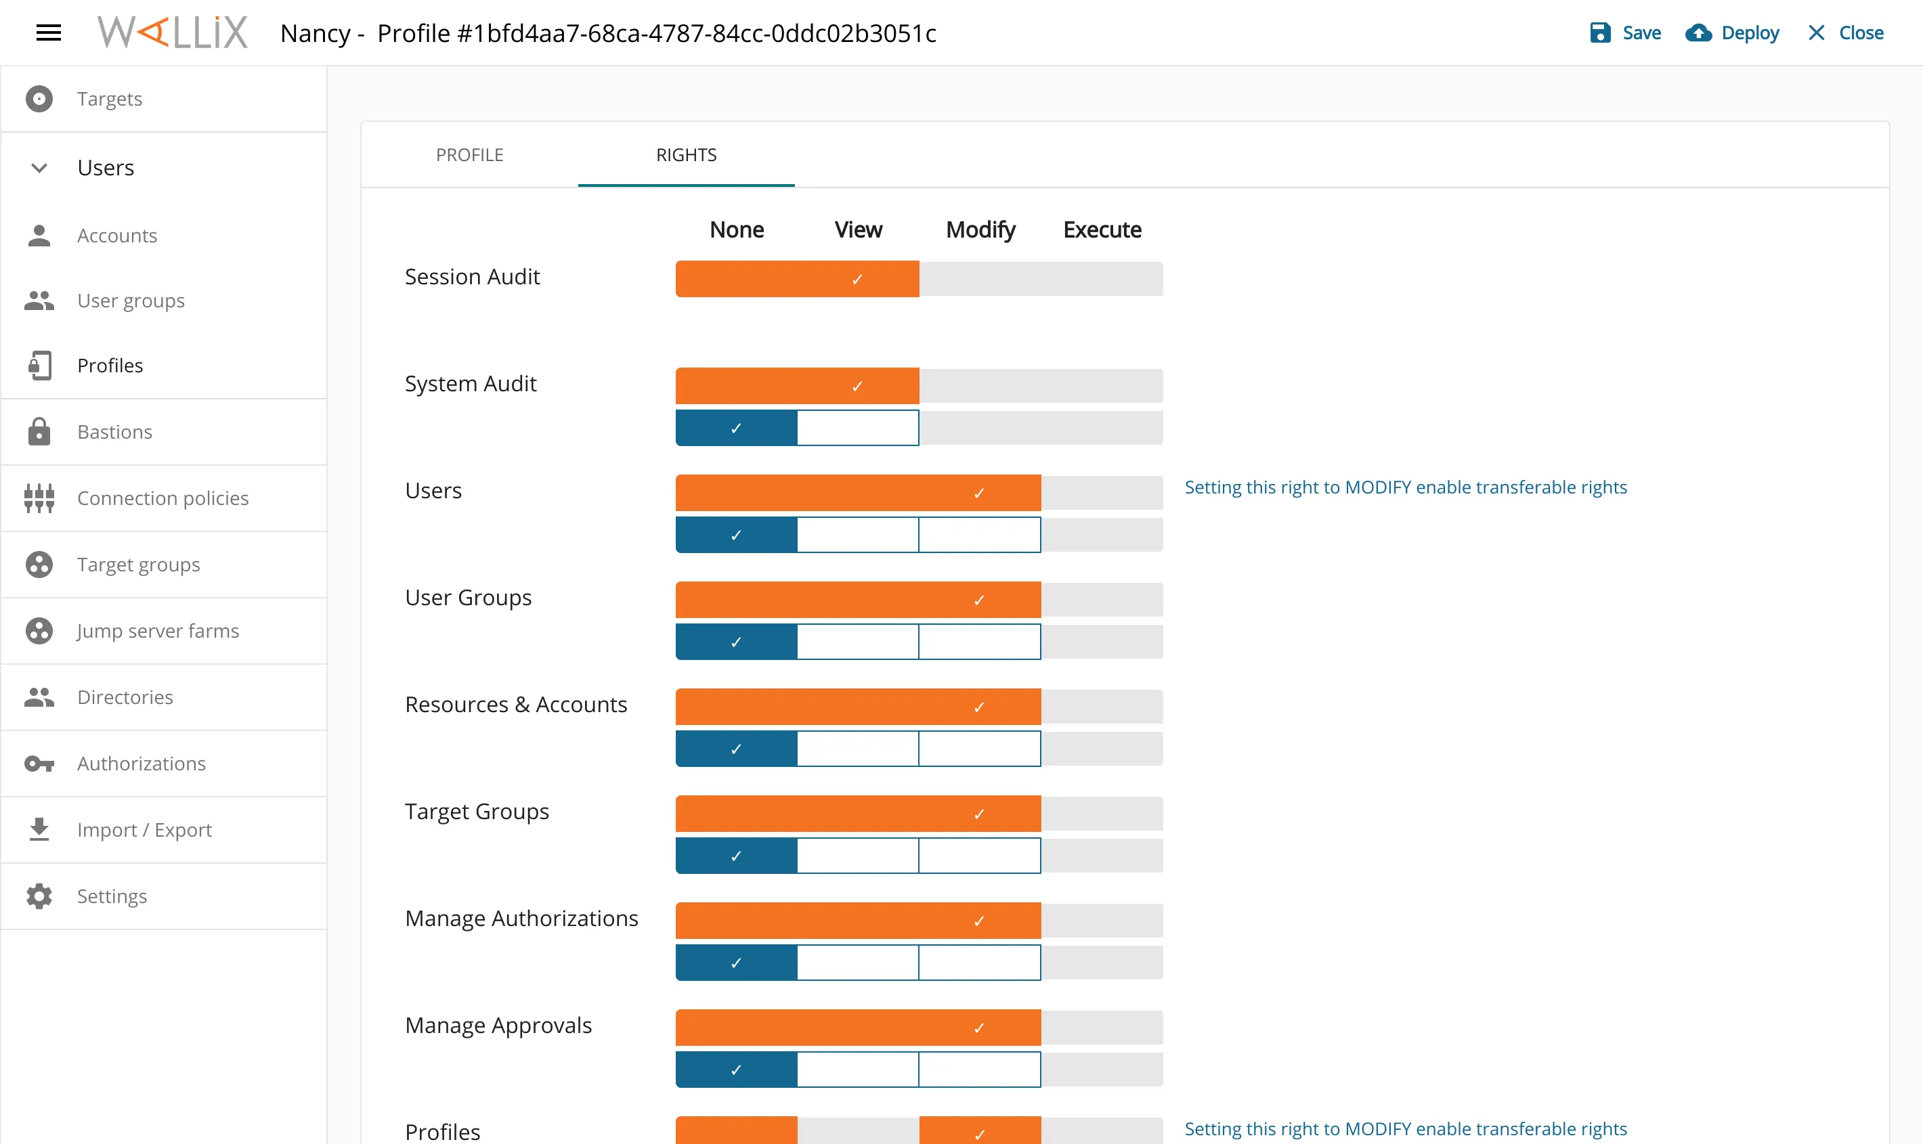Select Manage Authorizations blue View box
Viewport: 1923px width, 1144px height.
[x=858, y=963]
